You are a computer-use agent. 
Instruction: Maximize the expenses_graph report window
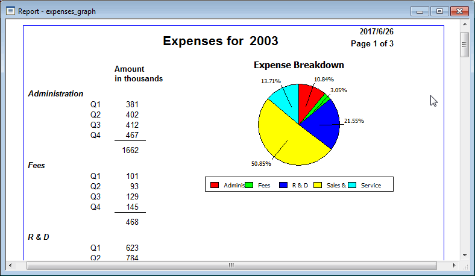439,11
